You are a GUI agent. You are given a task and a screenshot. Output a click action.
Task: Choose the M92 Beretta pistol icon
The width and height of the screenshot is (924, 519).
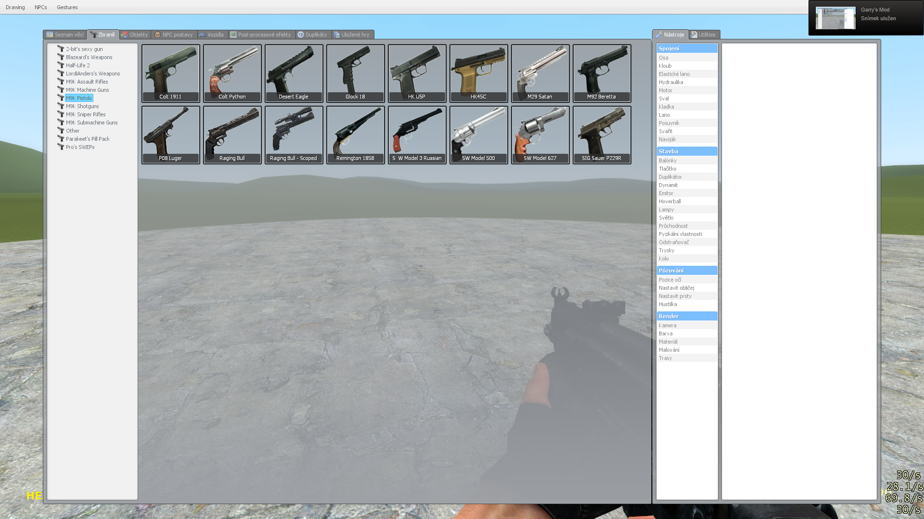[602, 73]
